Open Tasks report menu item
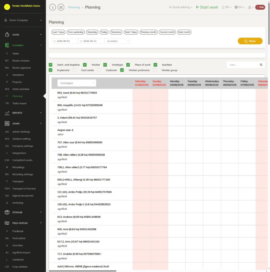The width and height of the screenshot is (270, 272). click(19, 103)
